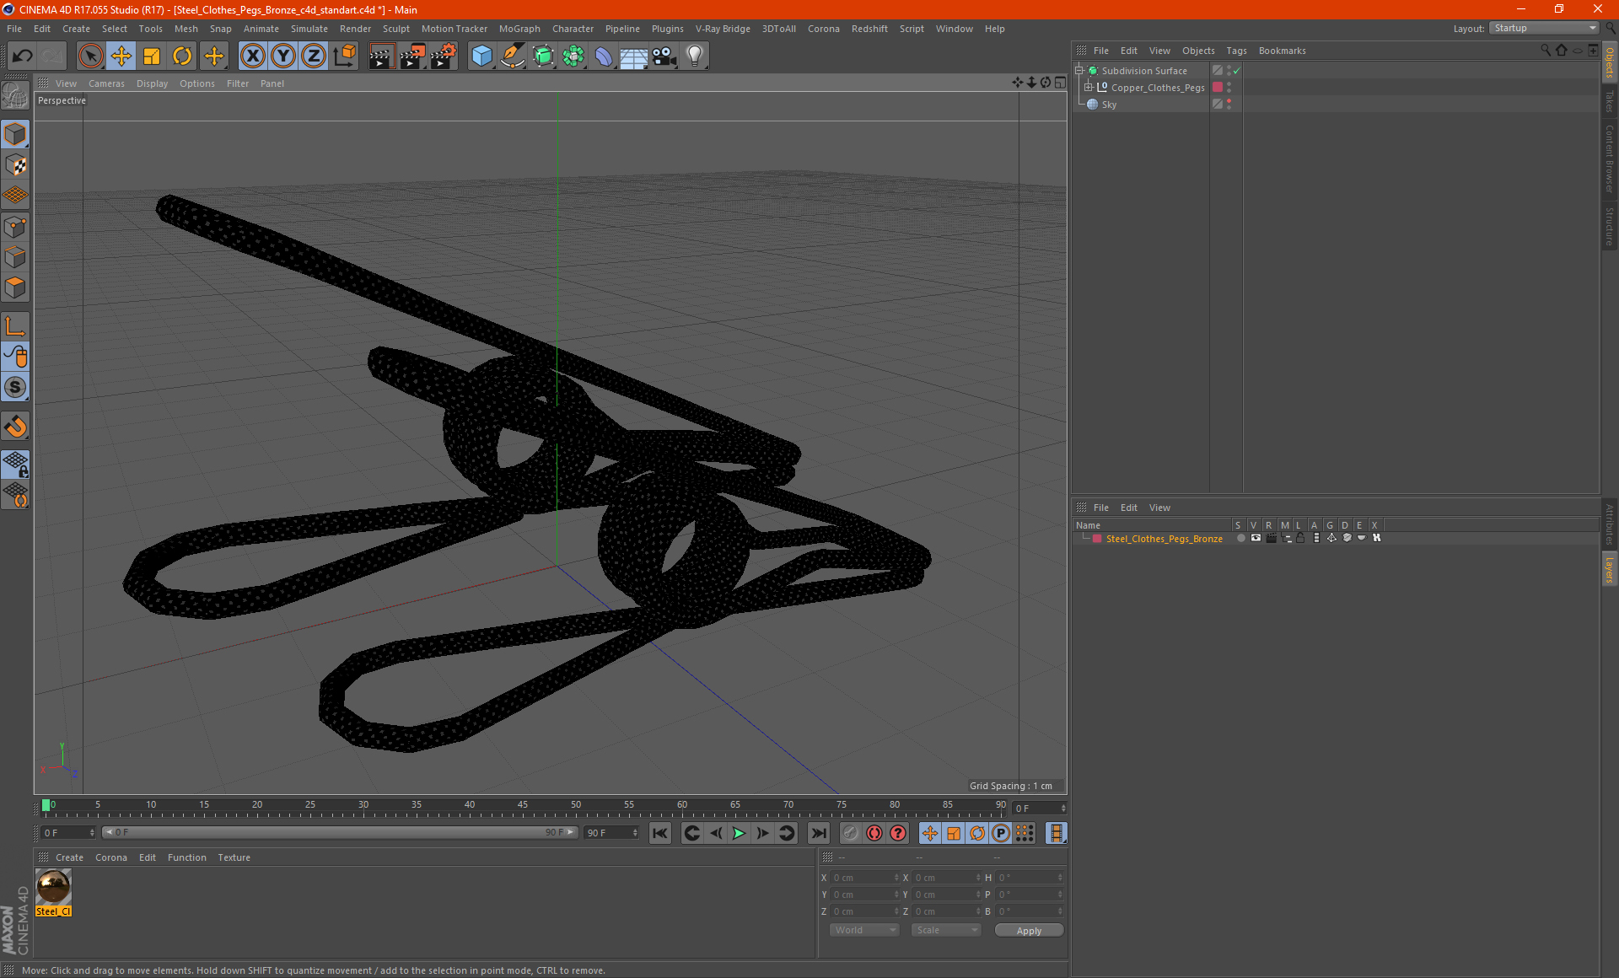The height and width of the screenshot is (978, 1619).
Task: Add a Cube primitive object
Action: (x=481, y=56)
